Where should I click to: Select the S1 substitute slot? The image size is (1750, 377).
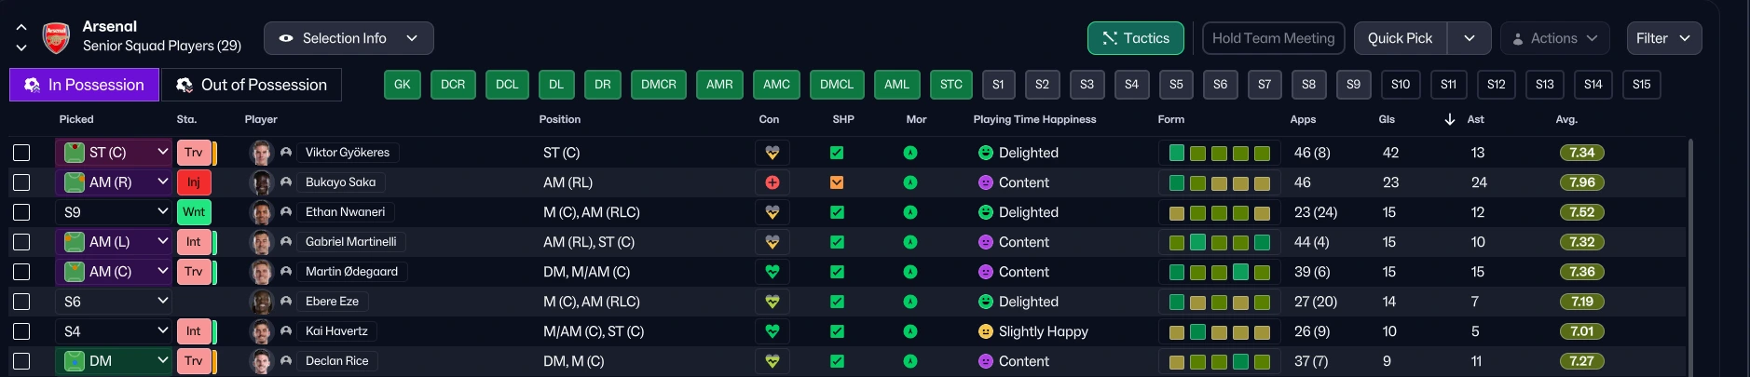click(x=998, y=85)
